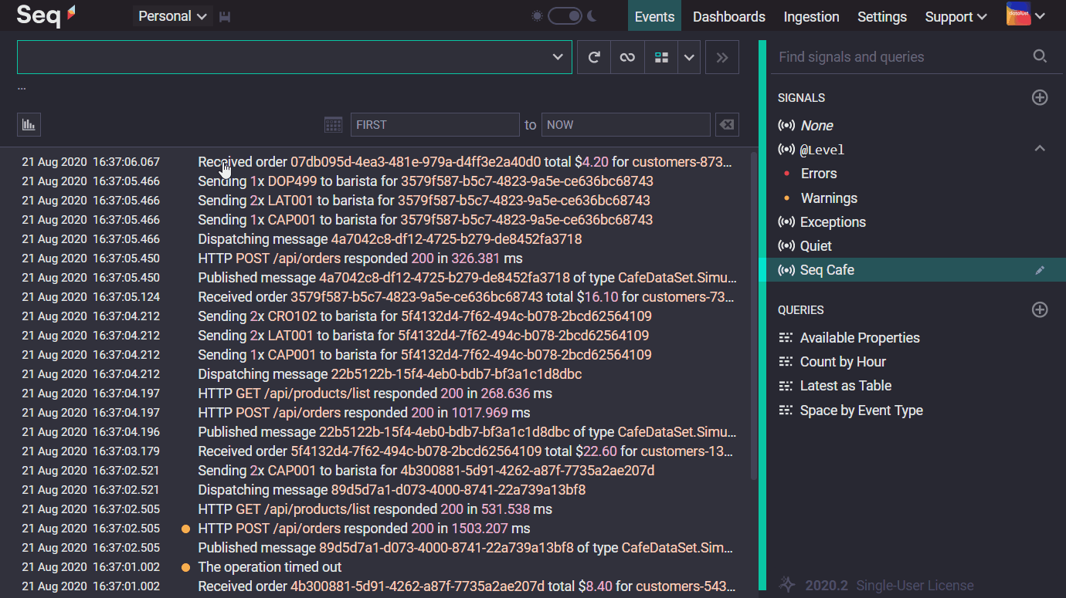Click the double-chevron collapse panel icon
This screenshot has width=1066, height=598.
click(721, 57)
